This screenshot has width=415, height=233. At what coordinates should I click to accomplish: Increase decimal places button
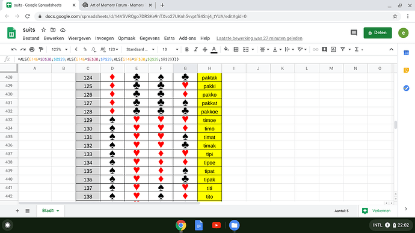[x=103, y=49]
